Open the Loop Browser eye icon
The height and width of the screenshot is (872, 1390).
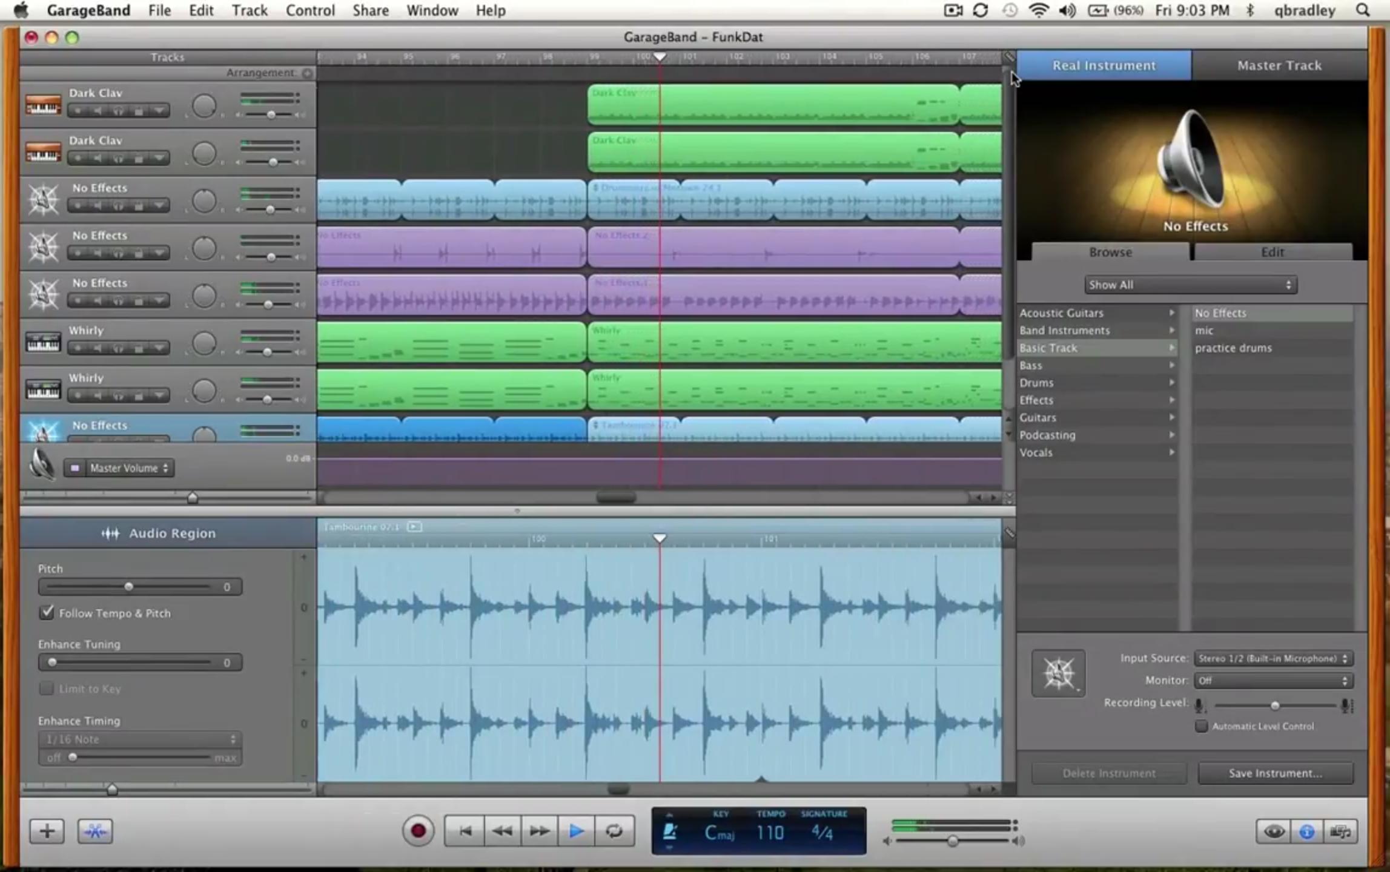(x=1273, y=831)
